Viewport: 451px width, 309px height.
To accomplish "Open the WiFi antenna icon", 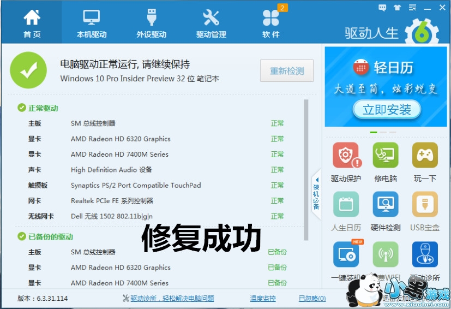I will pos(386,254).
